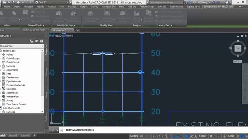The height and width of the screenshot is (139, 248).
Task: Close the command line with X icon
Action: [53, 130]
